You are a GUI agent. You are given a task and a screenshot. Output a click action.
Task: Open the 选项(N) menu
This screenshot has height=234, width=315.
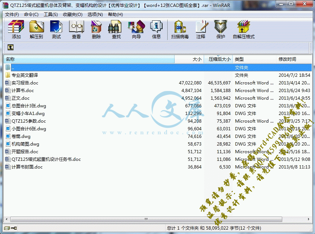pos(95,15)
